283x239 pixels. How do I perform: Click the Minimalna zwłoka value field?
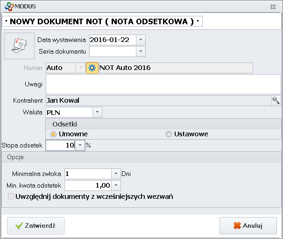click(x=88, y=174)
